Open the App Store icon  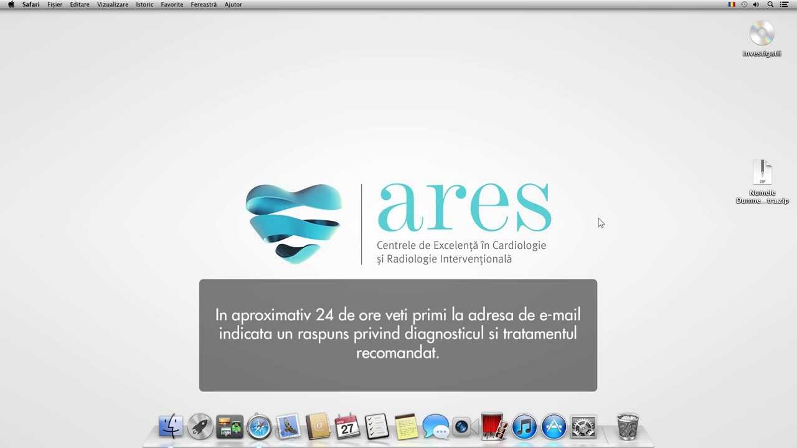[x=554, y=427]
